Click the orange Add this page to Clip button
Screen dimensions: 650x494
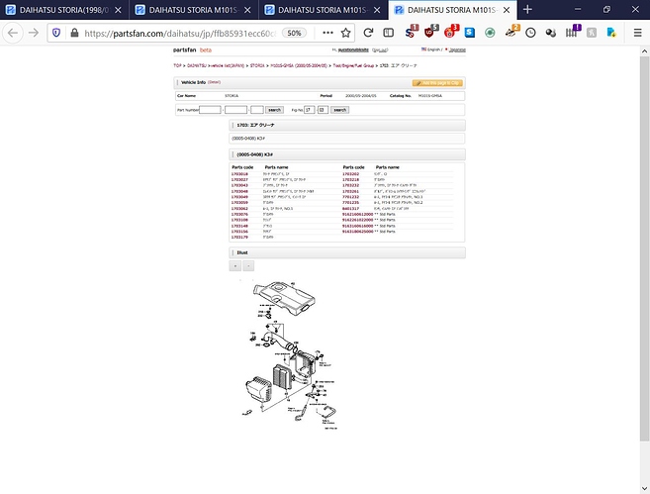(437, 83)
